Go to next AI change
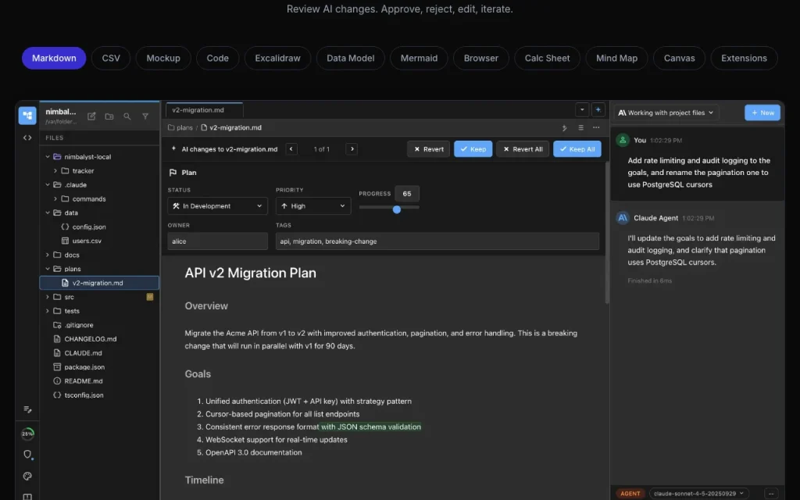 (352, 149)
